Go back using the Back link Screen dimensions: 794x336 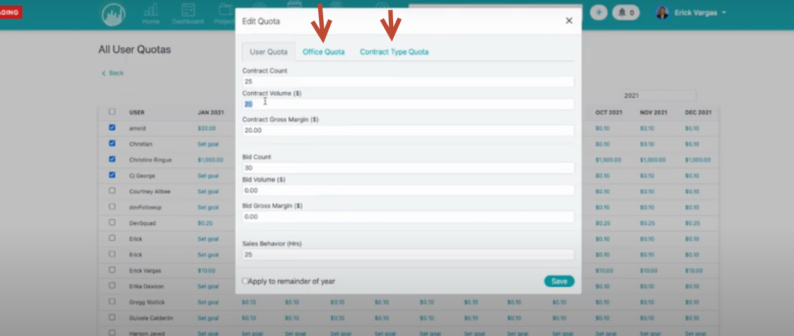pyautogui.click(x=113, y=73)
